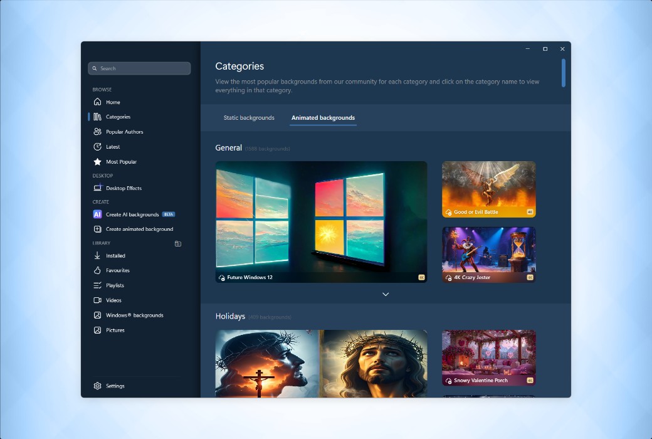Open Future Windows 12 background thumbnail
The height and width of the screenshot is (439, 652).
point(321,222)
